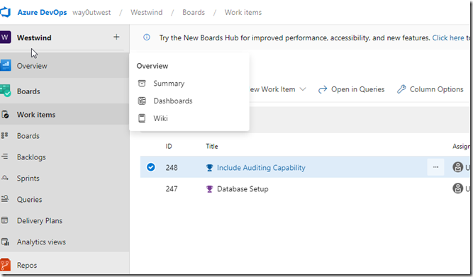Click the Overview hub icon

pyautogui.click(x=6, y=65)
